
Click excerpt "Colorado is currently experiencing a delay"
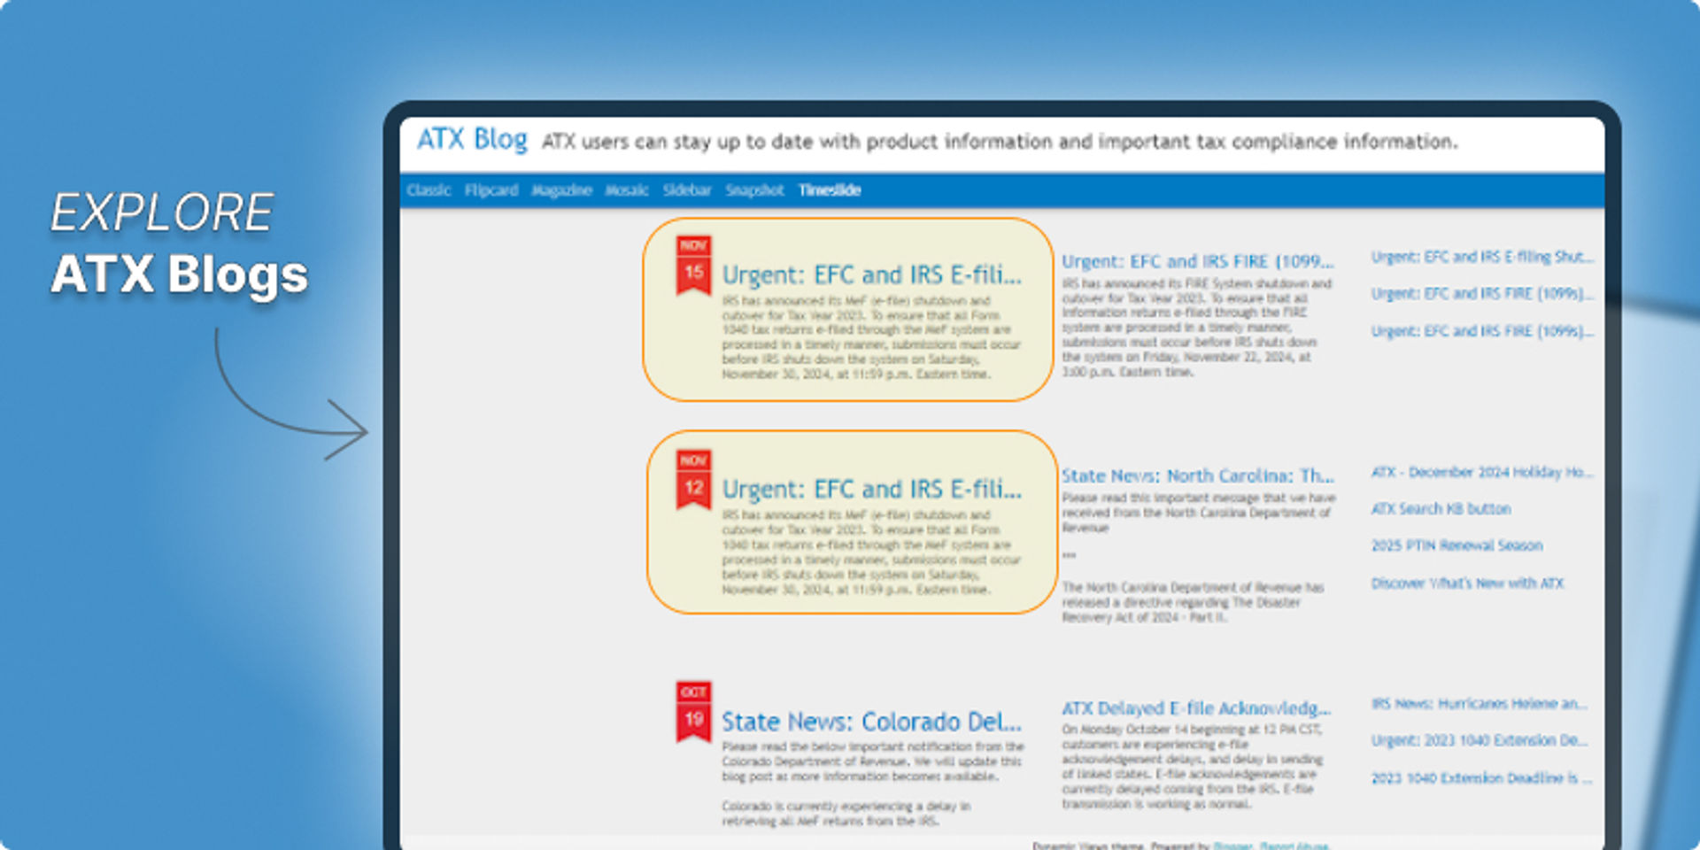[846, 814]
